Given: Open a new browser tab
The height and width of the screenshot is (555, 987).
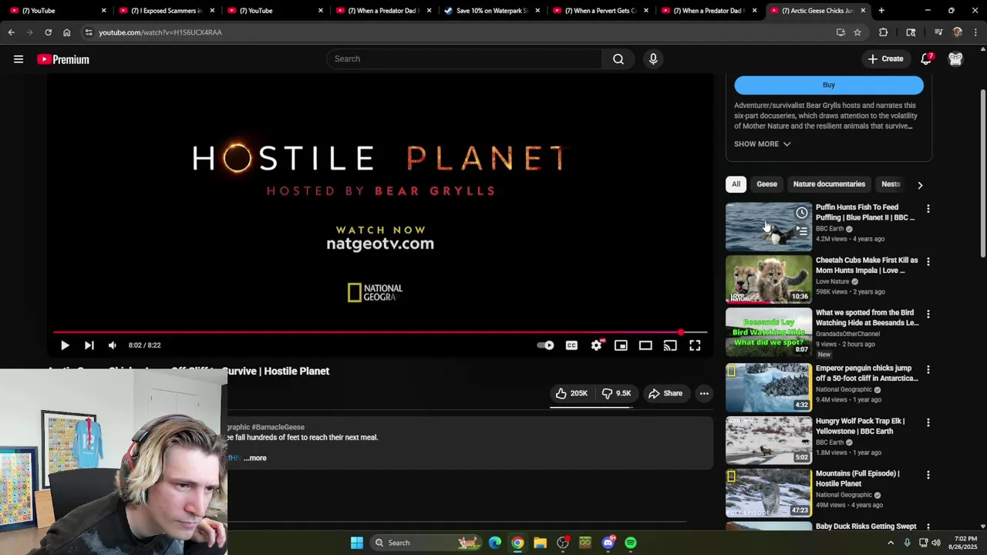Looking at the screenshot, I should 881,11.
